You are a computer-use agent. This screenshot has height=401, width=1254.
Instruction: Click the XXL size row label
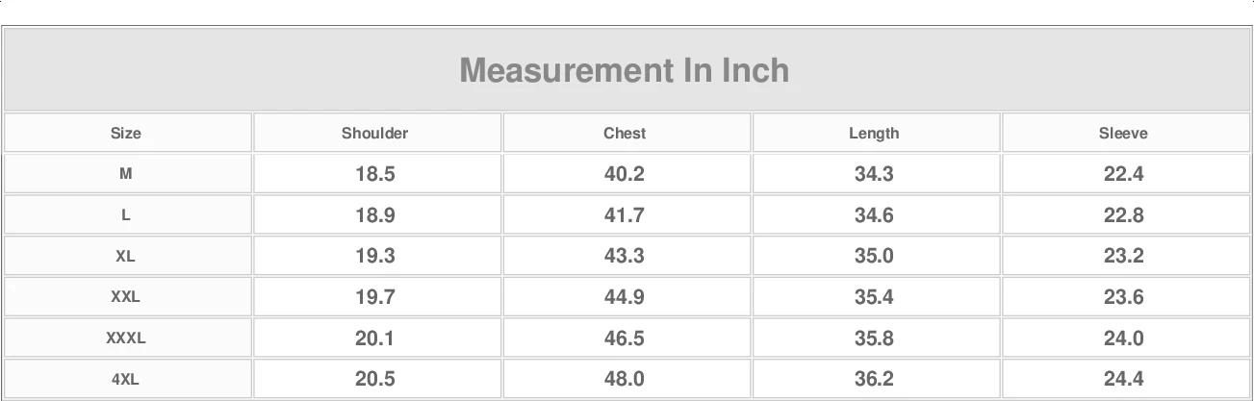click(126, 297)
